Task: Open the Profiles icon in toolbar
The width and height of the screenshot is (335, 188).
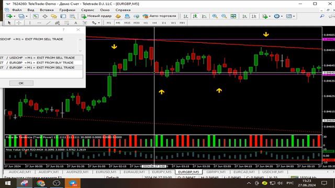Action: click(21, 16)
